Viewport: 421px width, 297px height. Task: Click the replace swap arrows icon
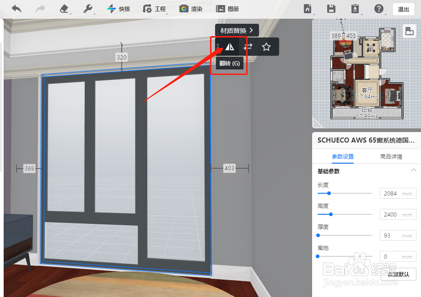[x=248, y=47]
